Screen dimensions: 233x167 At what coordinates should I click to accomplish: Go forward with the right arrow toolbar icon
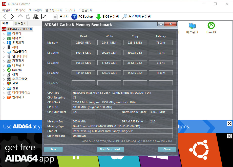[12, 17]
